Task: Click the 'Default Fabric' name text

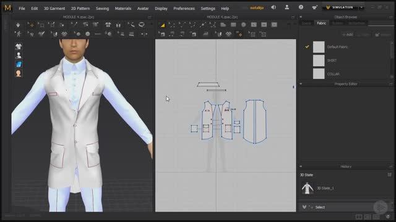Action: tap(337, 47)
